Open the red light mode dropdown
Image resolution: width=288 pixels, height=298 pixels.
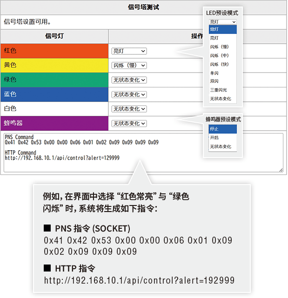click(129, 51)
